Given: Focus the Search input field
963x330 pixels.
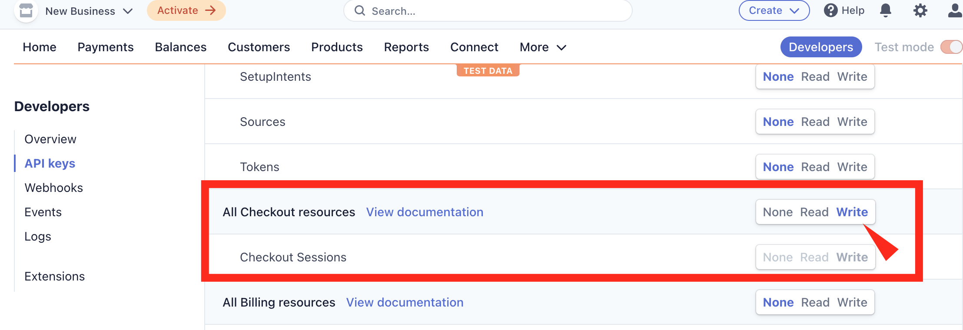Looking at the screenshot, I should pyautogui.click(x=488, y=10).
